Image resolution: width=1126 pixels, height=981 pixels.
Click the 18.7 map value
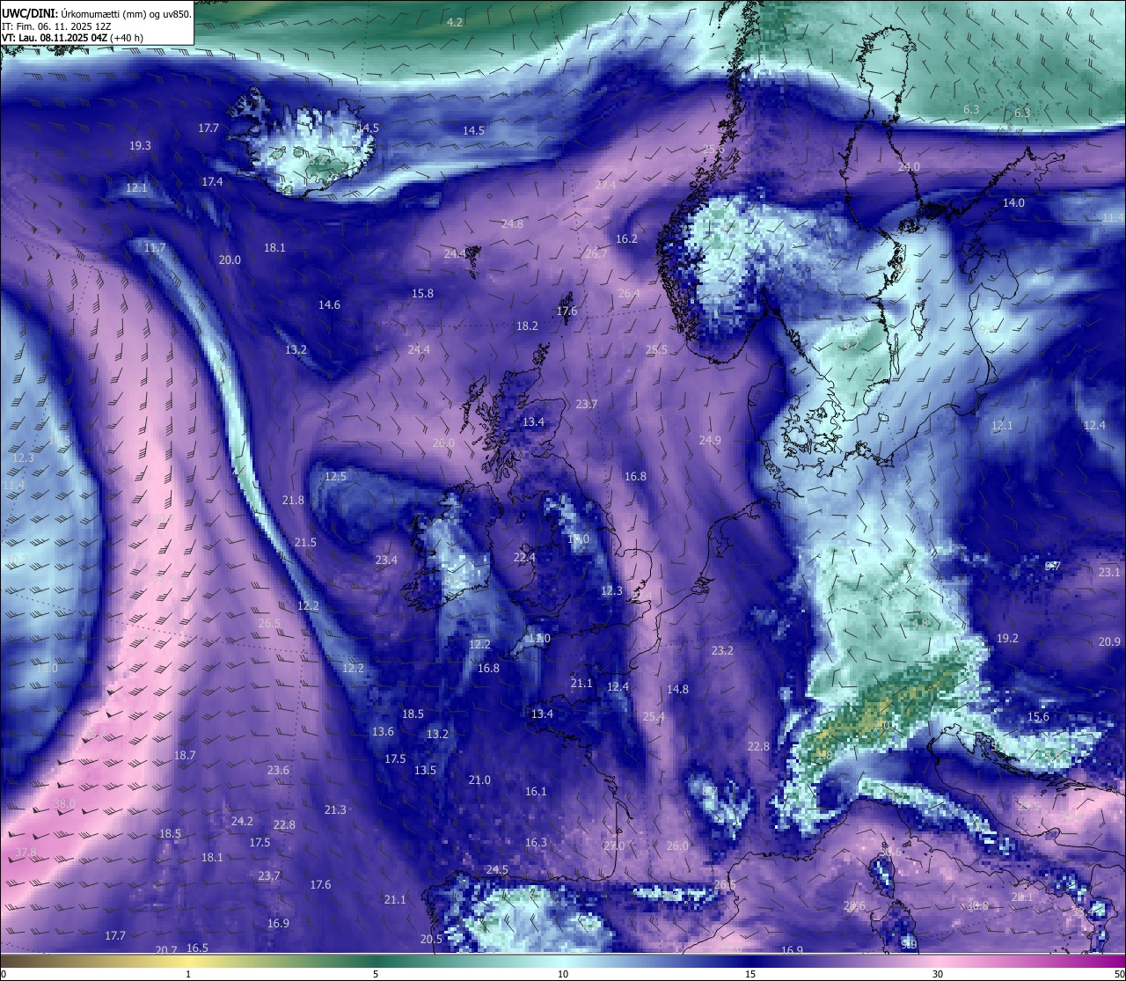pos(185,755)
